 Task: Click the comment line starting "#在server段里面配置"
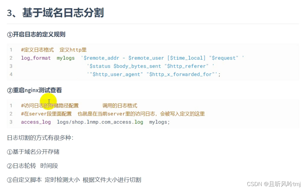tap(113, 114)
